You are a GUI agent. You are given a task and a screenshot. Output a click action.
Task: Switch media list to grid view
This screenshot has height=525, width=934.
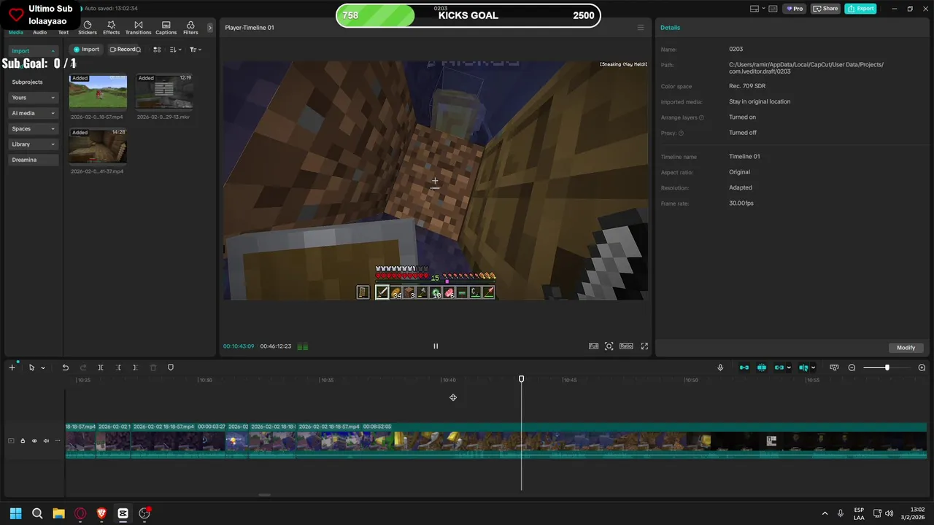click(157, 50)
